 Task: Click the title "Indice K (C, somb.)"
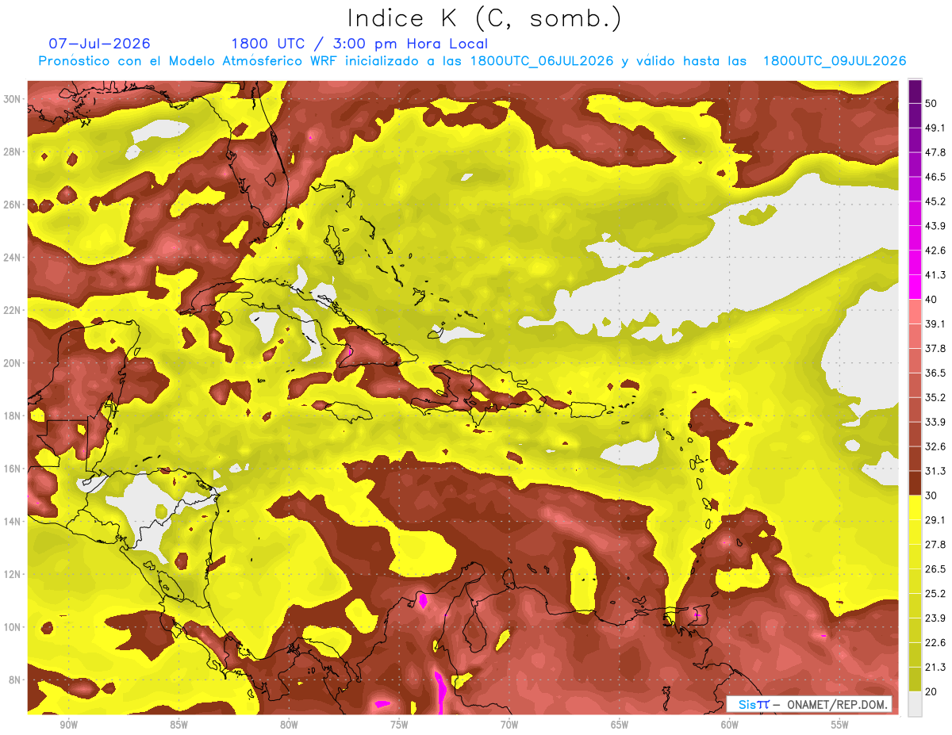point(484,18)
